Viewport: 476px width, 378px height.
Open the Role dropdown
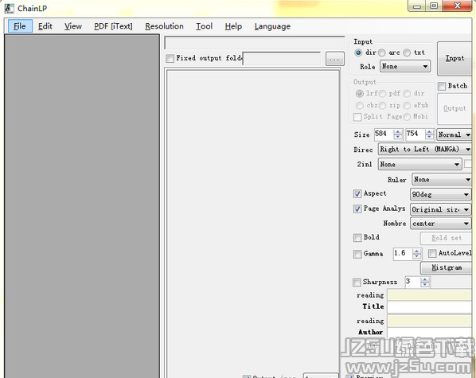pyautogui.click(x=405, y=66)
